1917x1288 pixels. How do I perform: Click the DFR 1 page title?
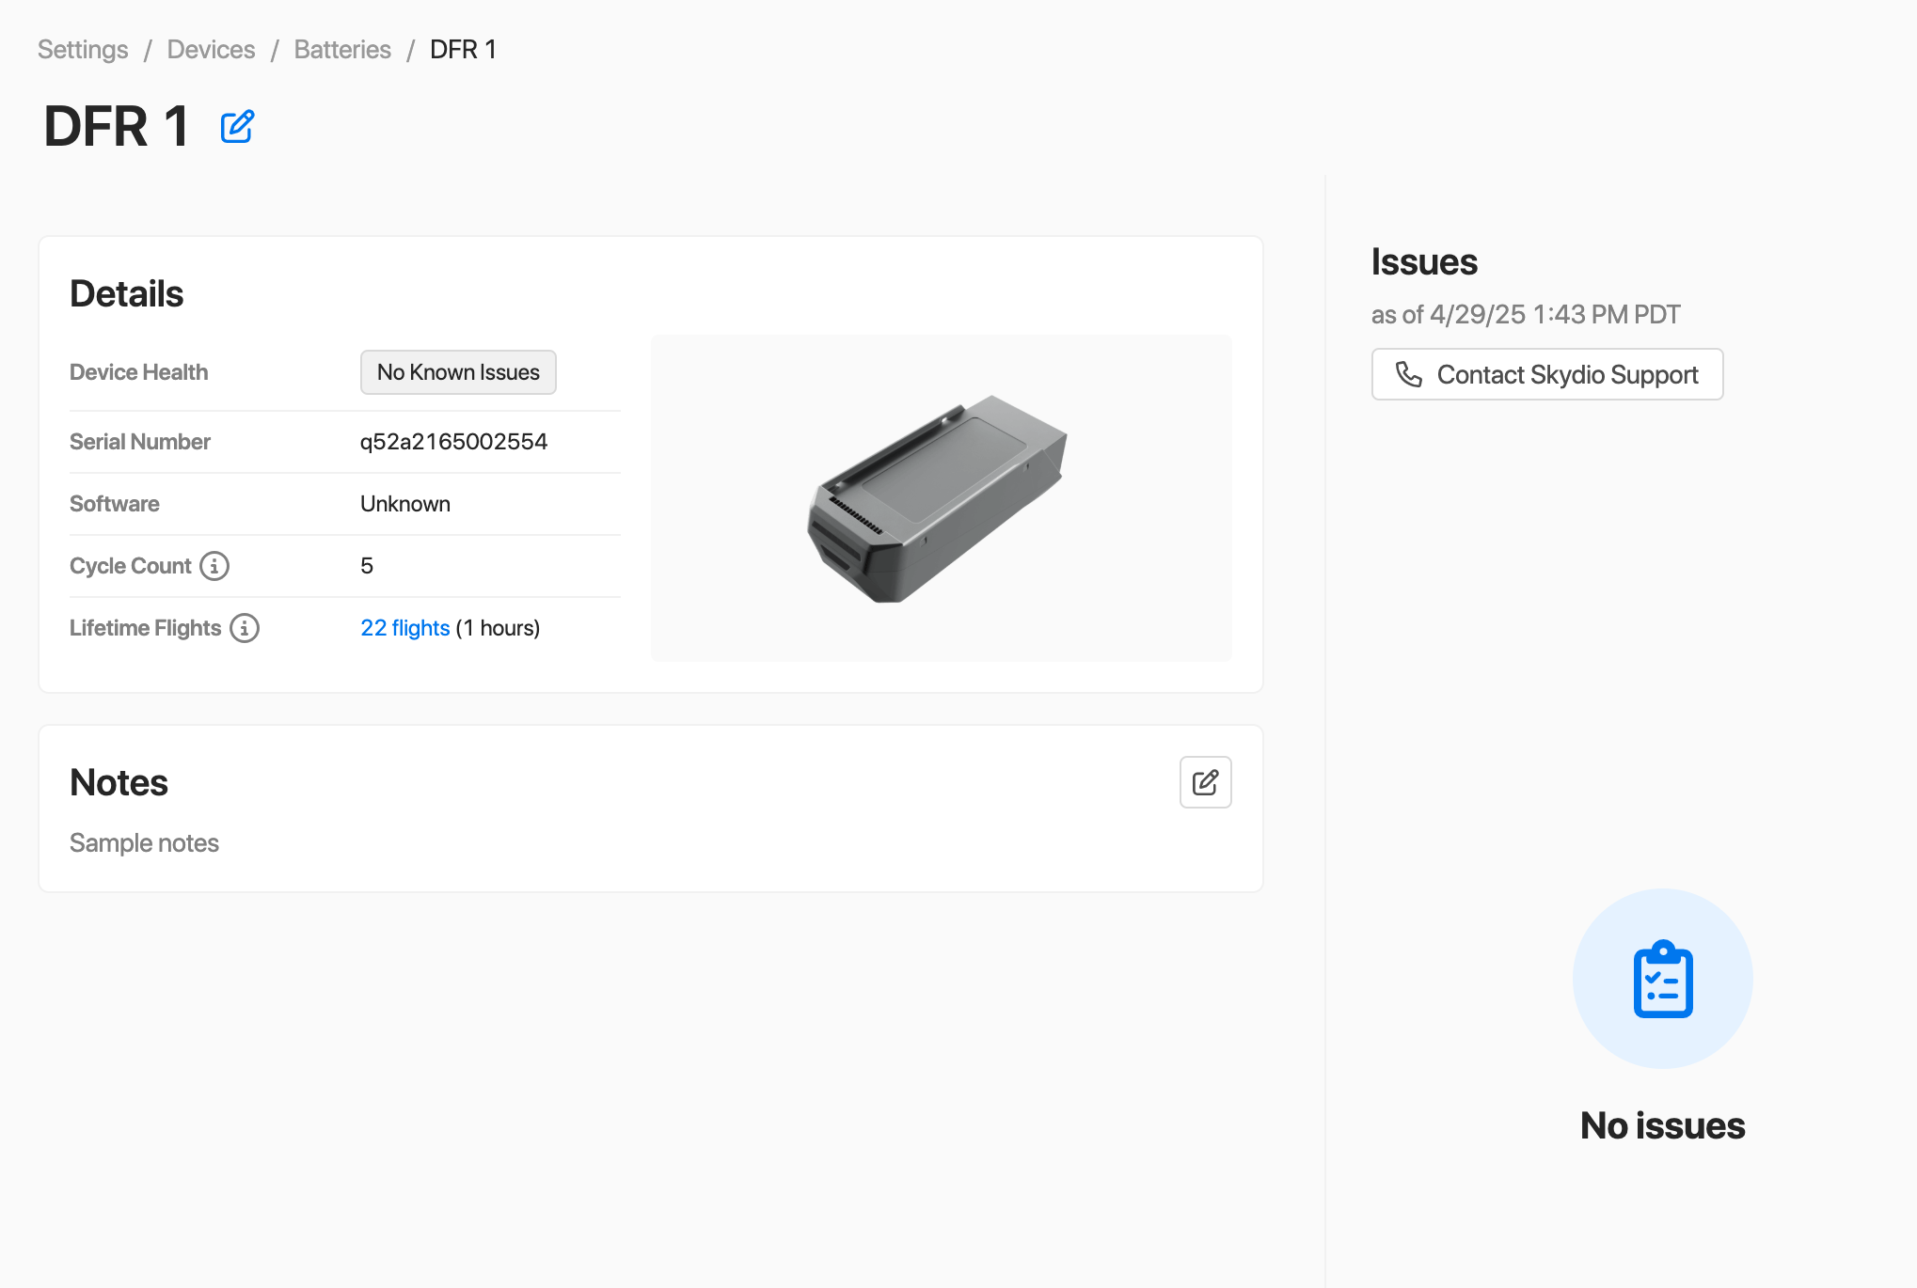coord(117,126)
